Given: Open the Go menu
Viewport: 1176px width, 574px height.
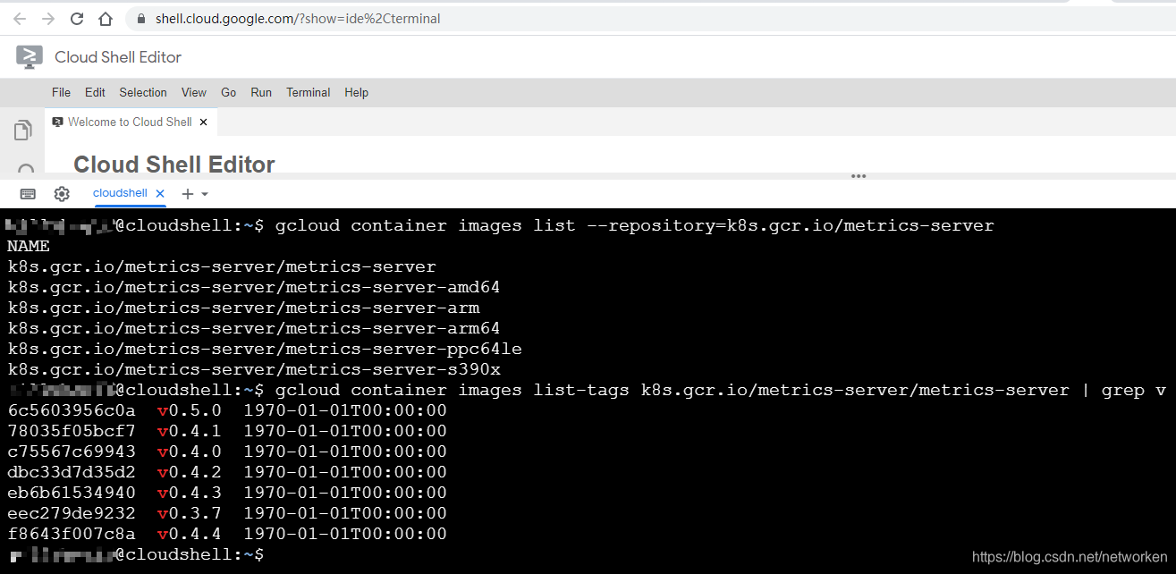Looking at the screenshot, I should tap(229, 92).
